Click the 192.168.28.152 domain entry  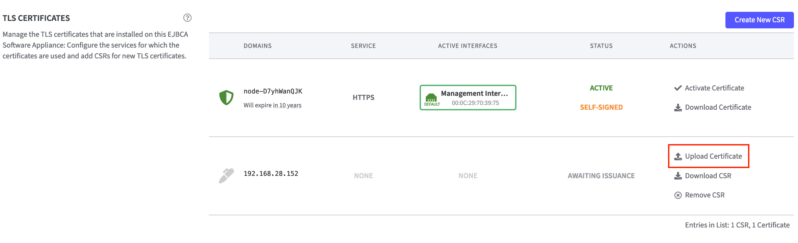coord(271,174)
